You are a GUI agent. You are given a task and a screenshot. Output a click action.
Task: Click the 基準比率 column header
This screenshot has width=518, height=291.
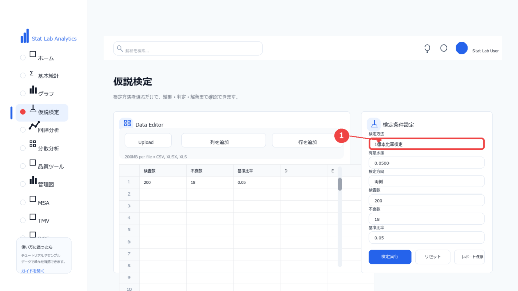[x=256, y=171]
